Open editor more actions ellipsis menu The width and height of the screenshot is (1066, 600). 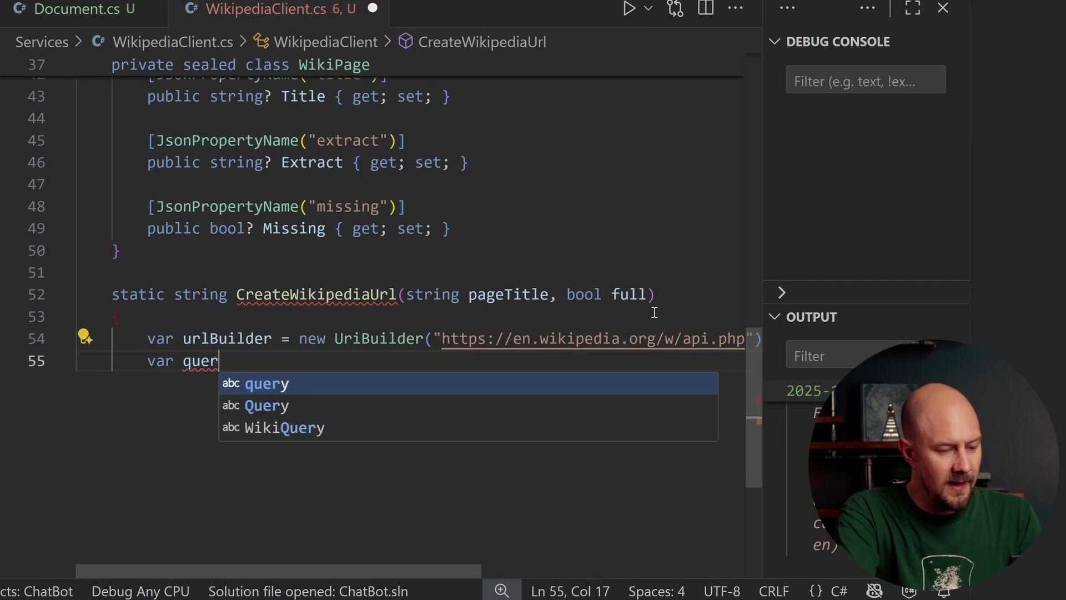click(x=735, y=8)
